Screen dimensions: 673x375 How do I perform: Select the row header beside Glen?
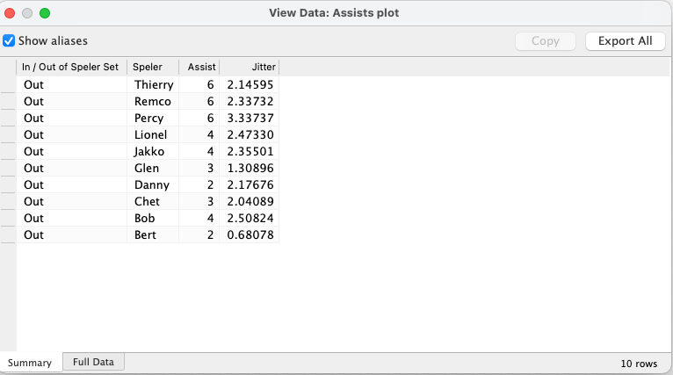click(x=8, y=169)
